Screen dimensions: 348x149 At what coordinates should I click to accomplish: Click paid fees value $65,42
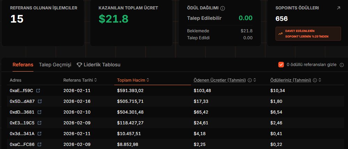tap(201, 112)
